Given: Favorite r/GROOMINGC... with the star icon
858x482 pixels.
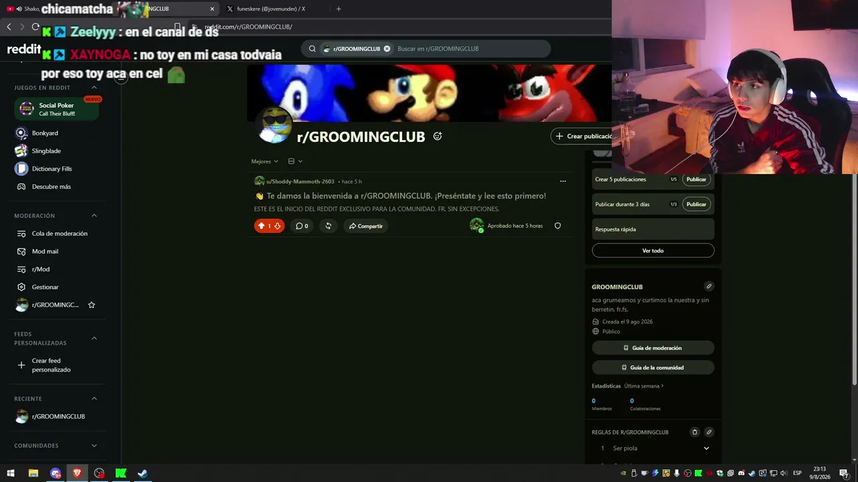Looking at the screenshot, I should tap(92, 305).
